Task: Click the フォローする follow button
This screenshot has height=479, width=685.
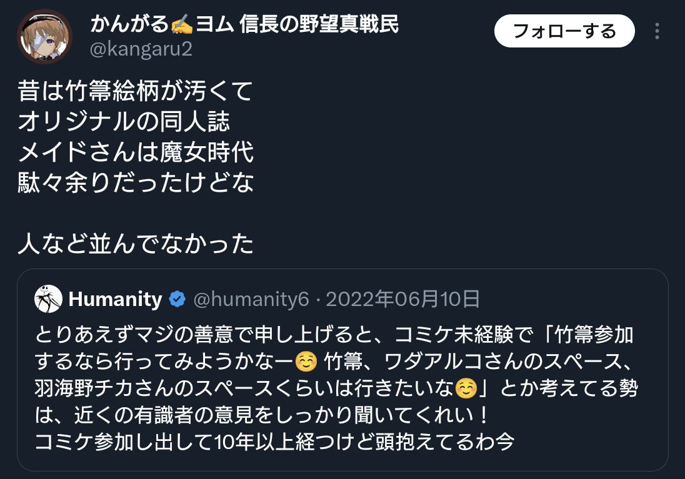Action: tap(564, 31)
